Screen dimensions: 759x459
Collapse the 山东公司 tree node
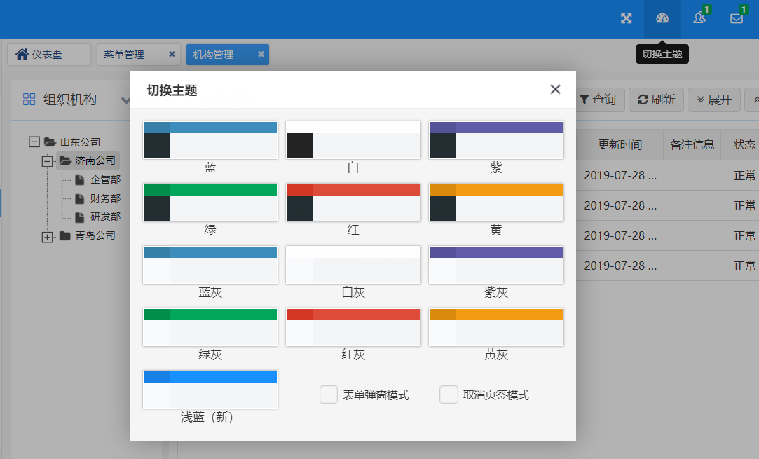(34, 142)
